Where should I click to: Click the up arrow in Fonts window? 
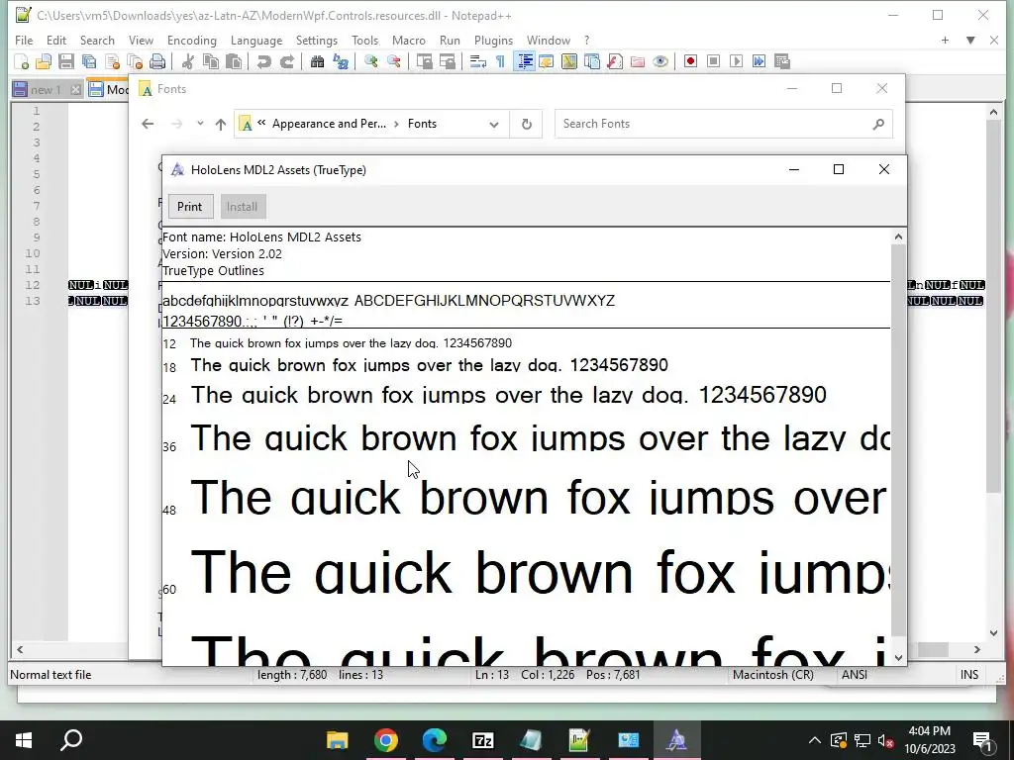coord(221,124)
